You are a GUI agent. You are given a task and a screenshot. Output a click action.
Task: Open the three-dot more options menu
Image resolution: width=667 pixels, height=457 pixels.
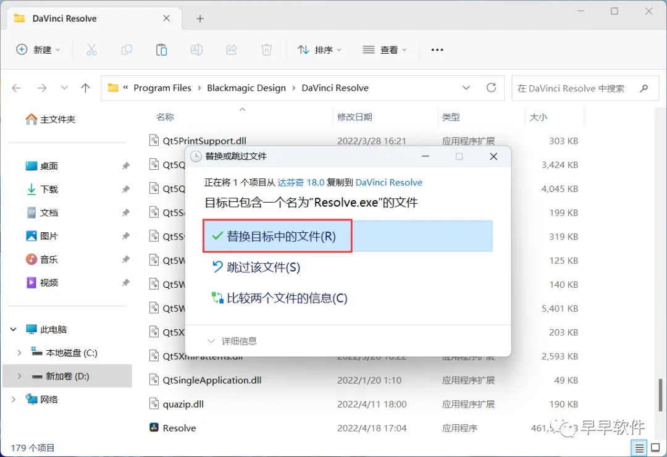pyautogui.click(x=437, y=50)
